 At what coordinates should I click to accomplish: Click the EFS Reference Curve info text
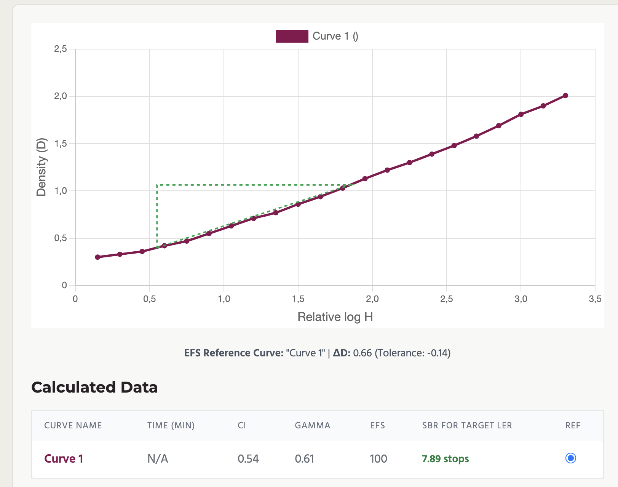(x=317, y=353)
